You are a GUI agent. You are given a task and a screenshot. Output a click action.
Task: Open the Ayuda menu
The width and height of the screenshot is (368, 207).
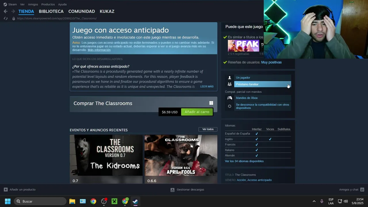(x=62, y=4)
